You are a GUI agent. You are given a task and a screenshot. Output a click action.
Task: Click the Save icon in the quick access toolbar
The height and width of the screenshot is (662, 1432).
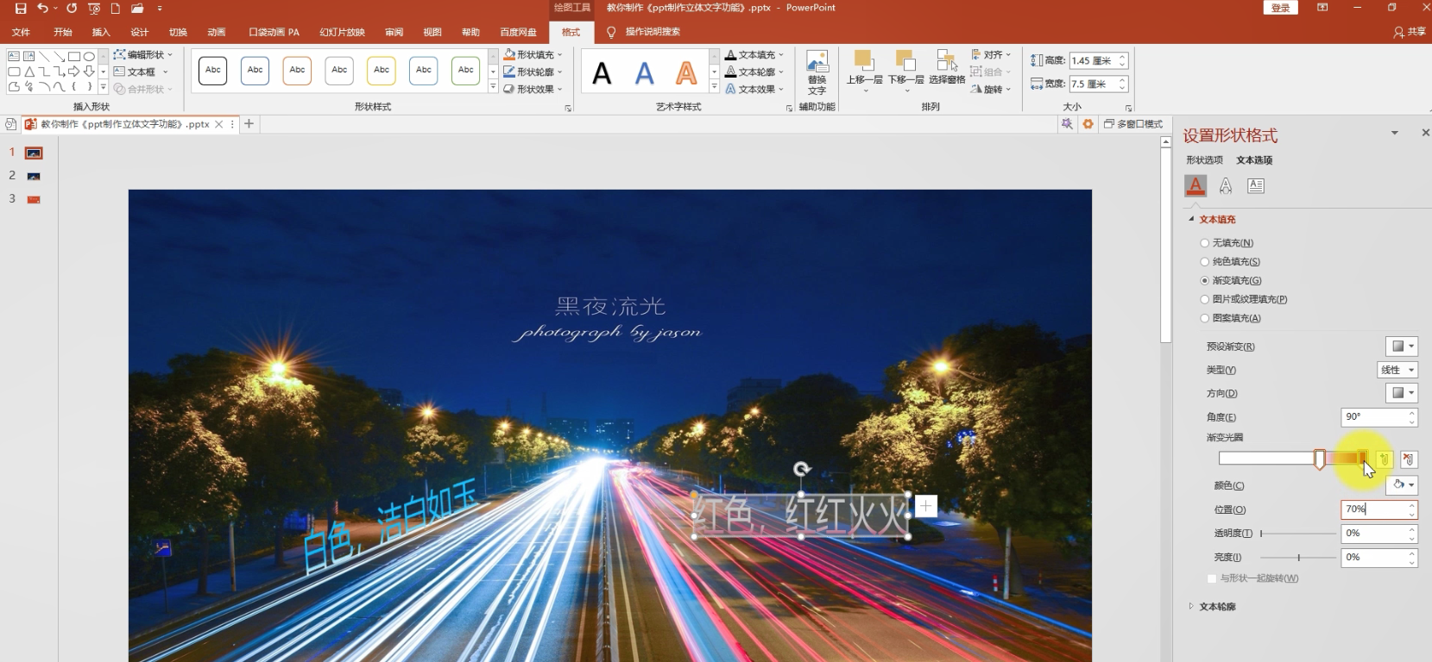(x=21, y=8)
